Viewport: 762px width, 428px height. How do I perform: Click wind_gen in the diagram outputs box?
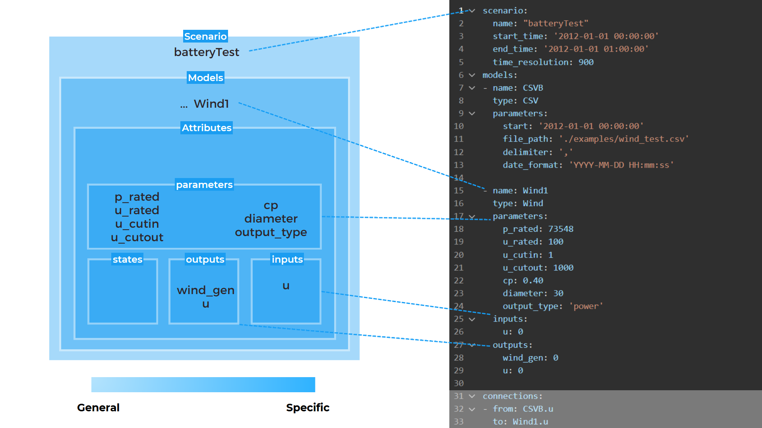[205, 290]
